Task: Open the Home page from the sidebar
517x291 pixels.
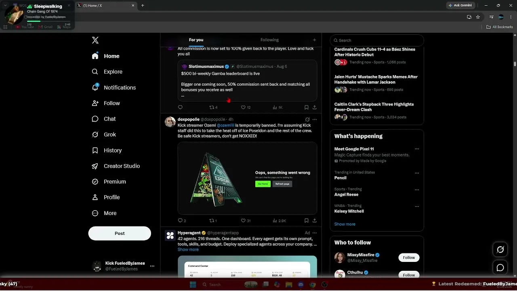Action: coord(106,56)
